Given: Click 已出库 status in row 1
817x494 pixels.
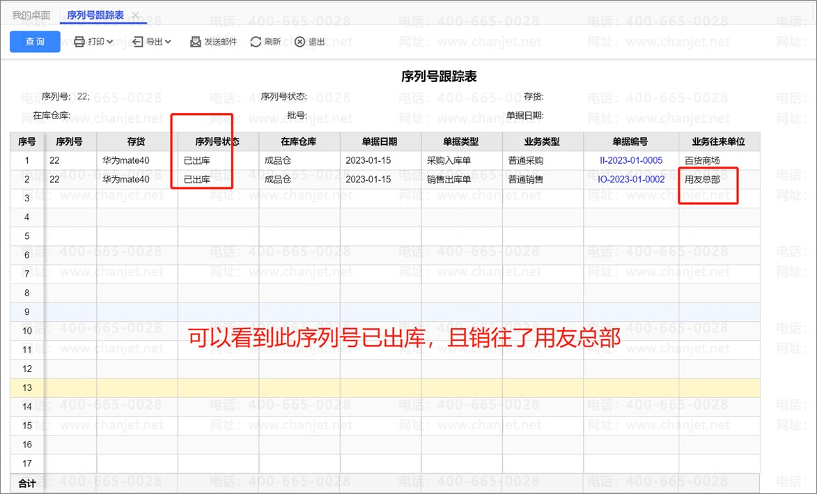Looking at the screenshot, I should click(197, 160).
